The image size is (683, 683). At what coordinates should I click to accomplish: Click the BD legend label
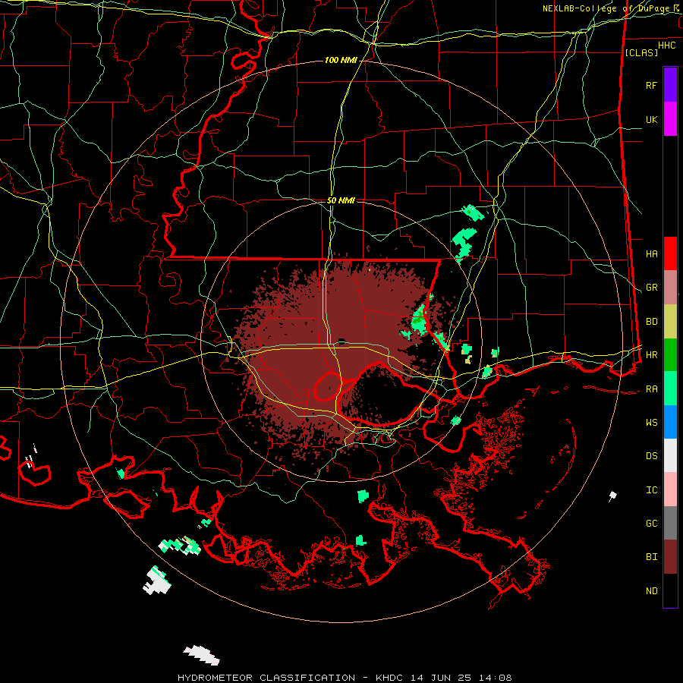(x=651, y=322)
